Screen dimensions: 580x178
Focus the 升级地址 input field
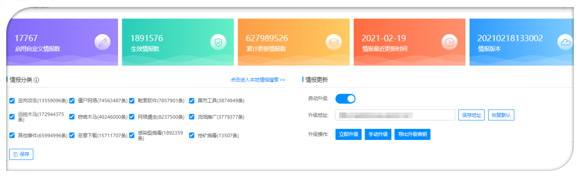pyautogui.click(x=395, y=115)
